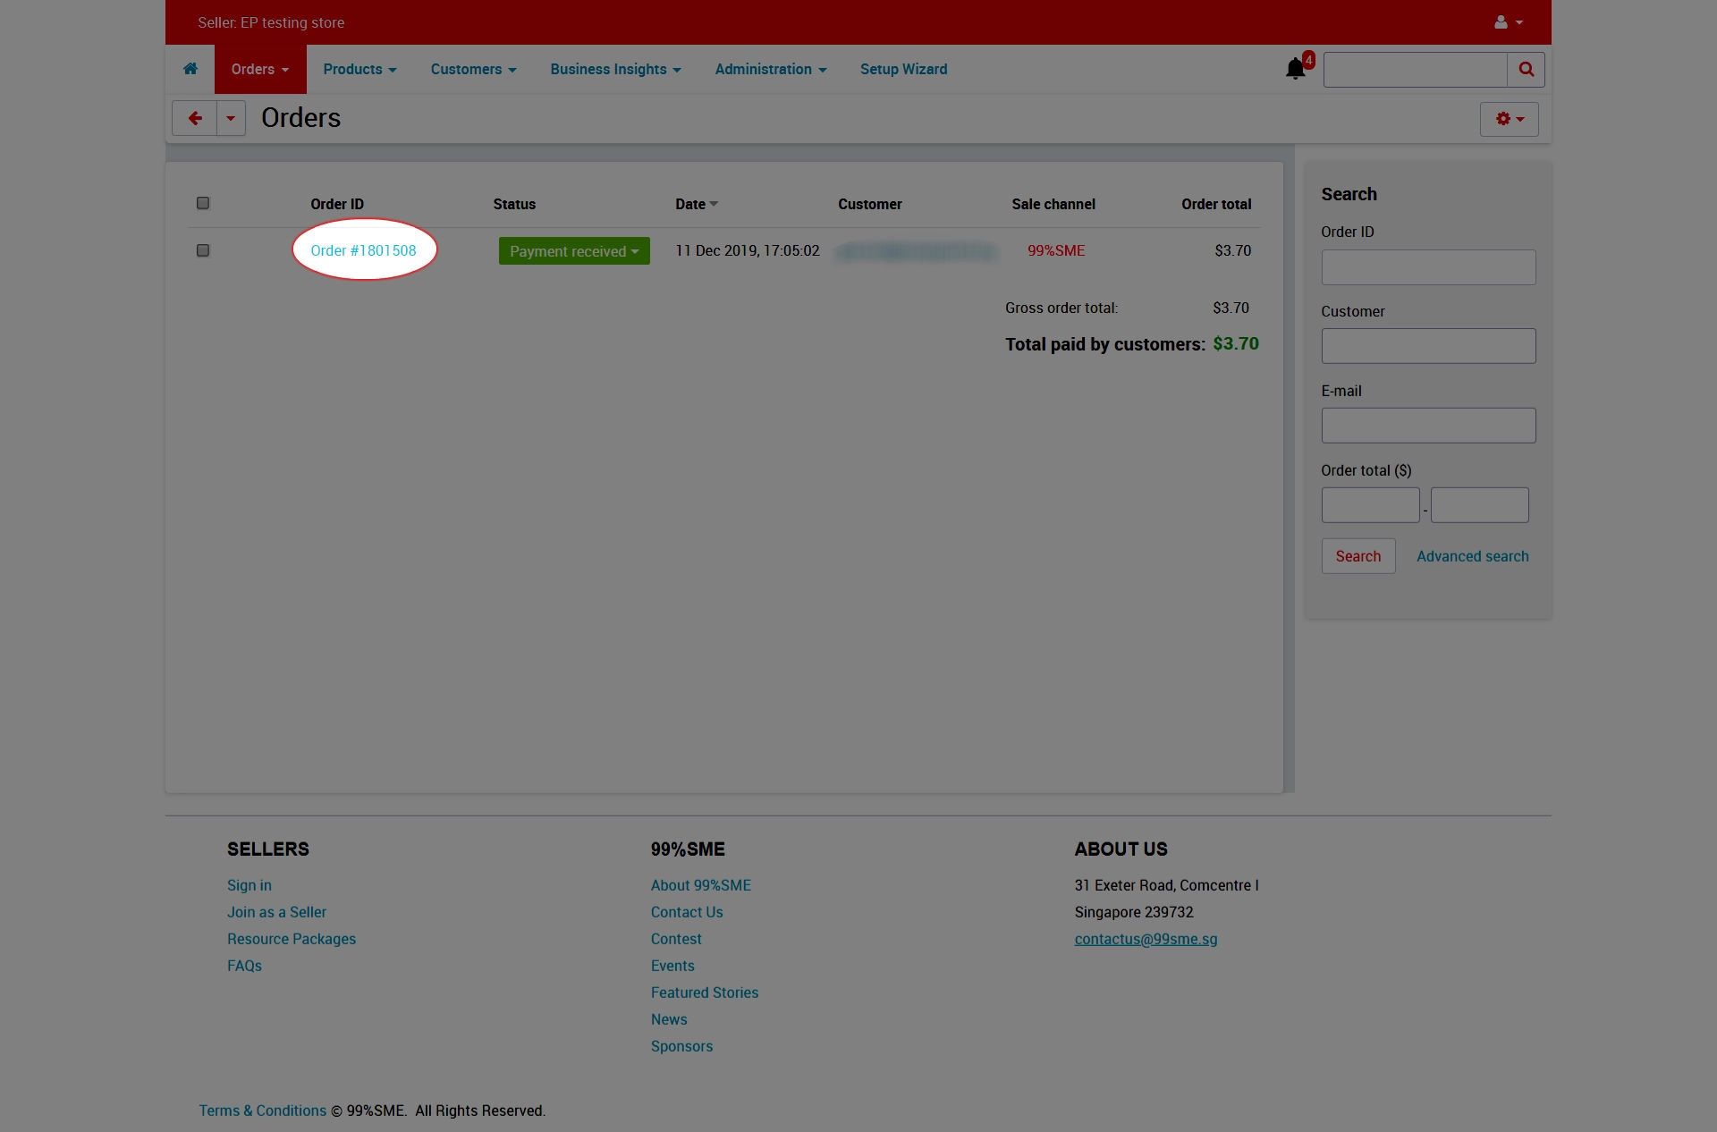Click the red back arrow button

tap(194, 118)
